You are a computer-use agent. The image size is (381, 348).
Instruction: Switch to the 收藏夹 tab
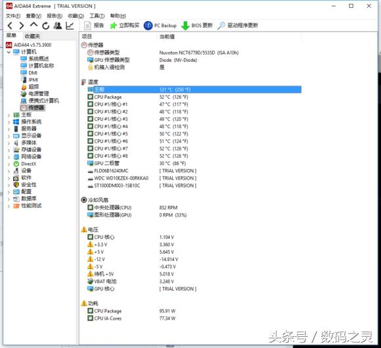(x=32, y=36)
